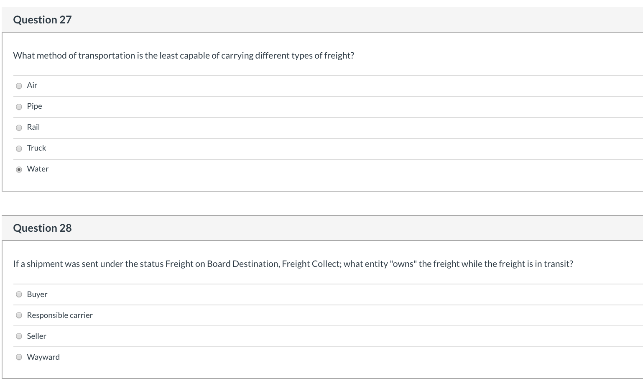Click the Rail answer row

tap(33, 127)
